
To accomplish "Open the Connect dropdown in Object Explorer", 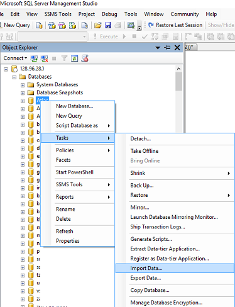I will (15, 58).
